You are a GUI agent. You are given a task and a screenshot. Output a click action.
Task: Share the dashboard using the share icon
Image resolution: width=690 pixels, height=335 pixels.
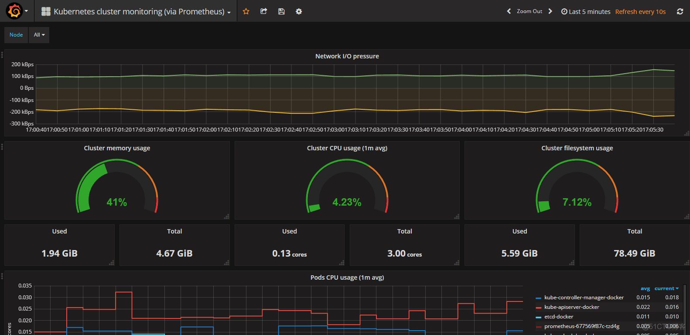click(263, 11)
